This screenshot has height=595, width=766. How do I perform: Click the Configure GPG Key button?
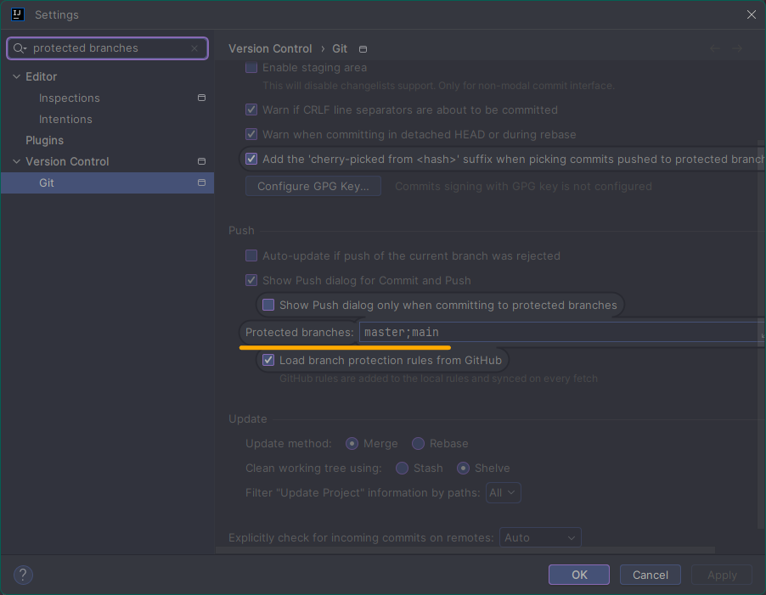point(313,186)
